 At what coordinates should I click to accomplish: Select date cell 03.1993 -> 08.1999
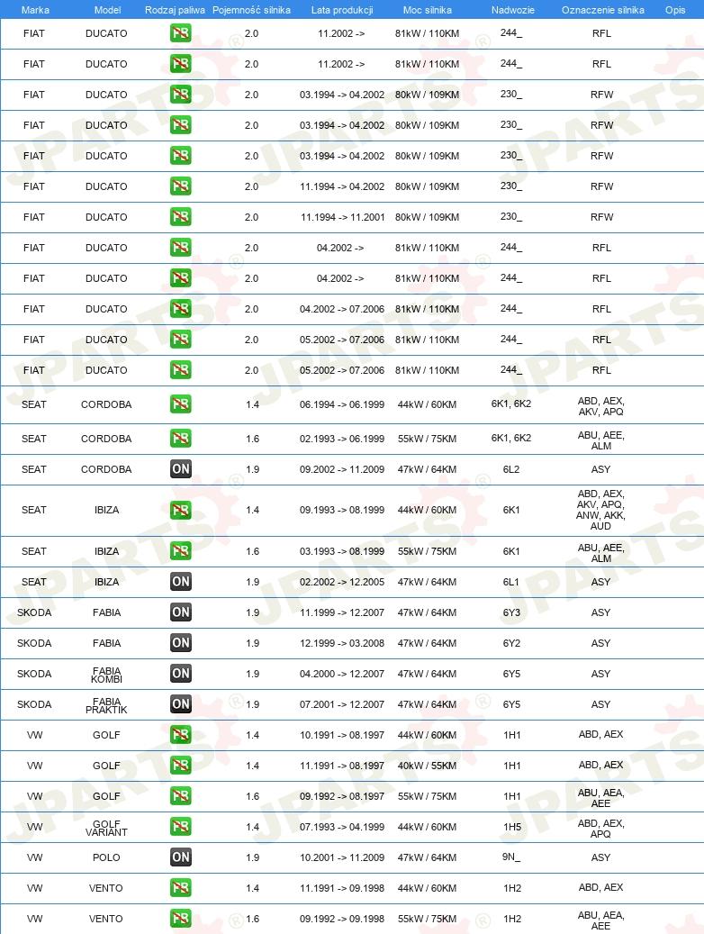click(x=342, y=551)
